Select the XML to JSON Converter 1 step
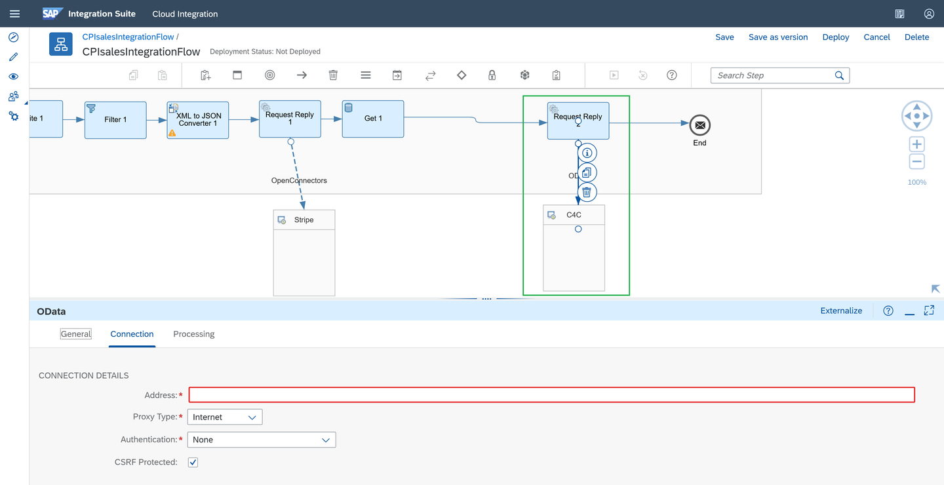944x485 pixels. click(x=198, y=120)
